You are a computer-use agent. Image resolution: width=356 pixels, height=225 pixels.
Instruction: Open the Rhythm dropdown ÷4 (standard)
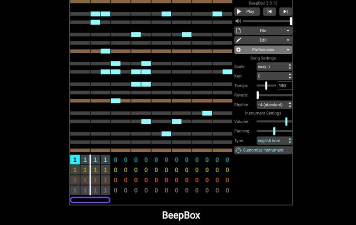(274, 105)
